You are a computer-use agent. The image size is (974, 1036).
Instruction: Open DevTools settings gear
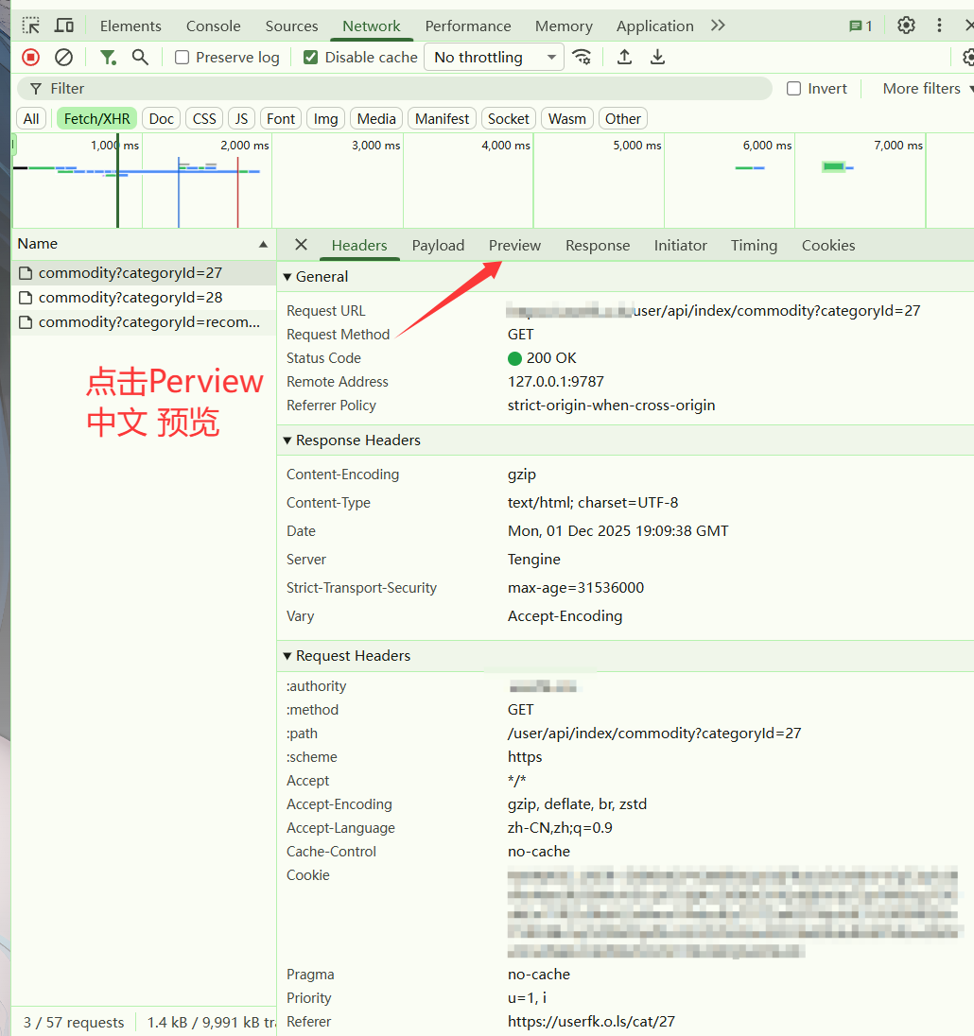[x=906, y=26]
